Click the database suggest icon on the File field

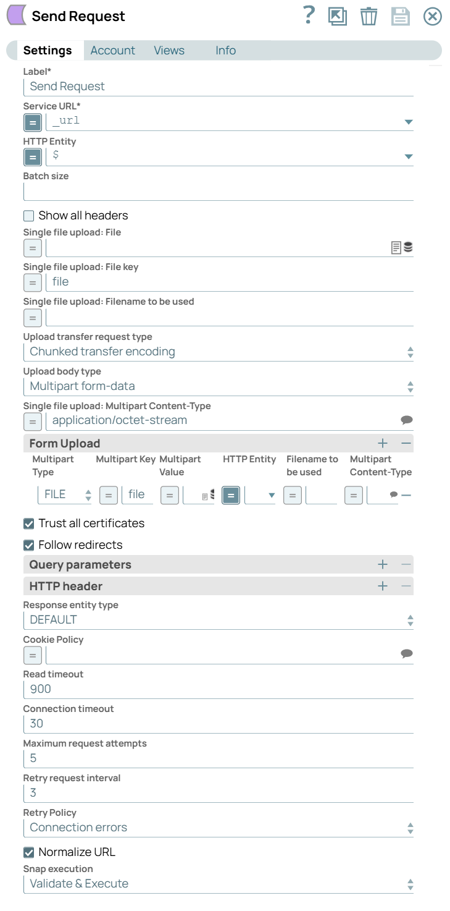pos(409,248)
